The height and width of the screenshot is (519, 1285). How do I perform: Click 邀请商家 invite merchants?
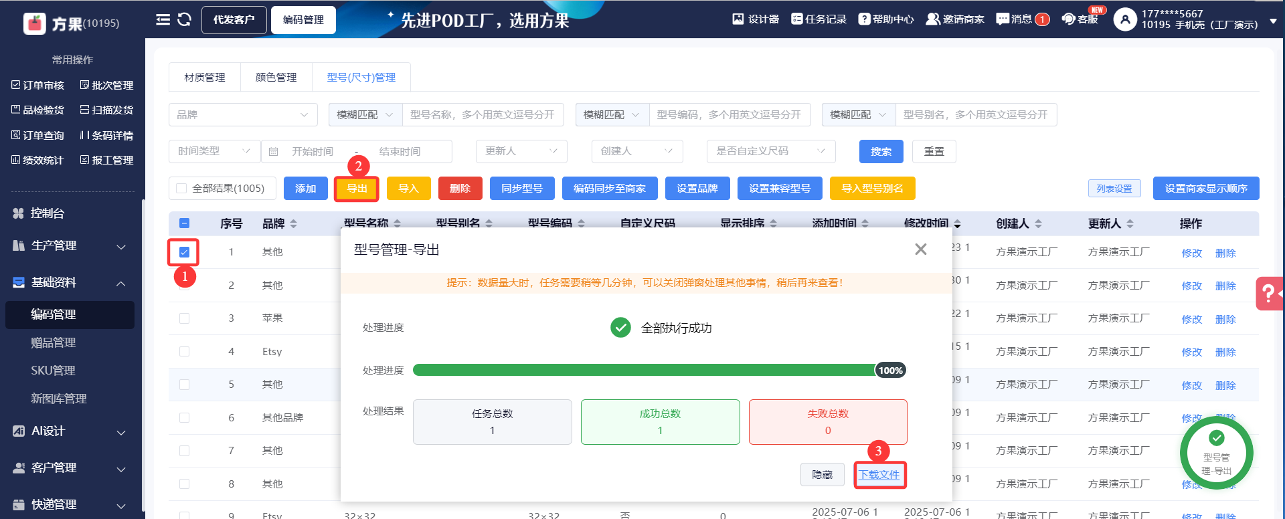pyautogui.click(x=955, y=19)
